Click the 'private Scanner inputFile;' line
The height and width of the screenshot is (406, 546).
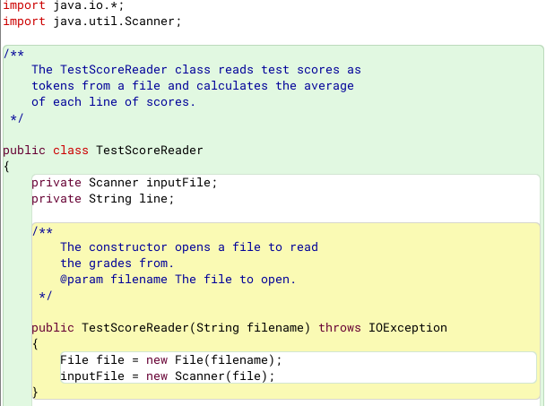pyautogui.click(x=125, y=183)
